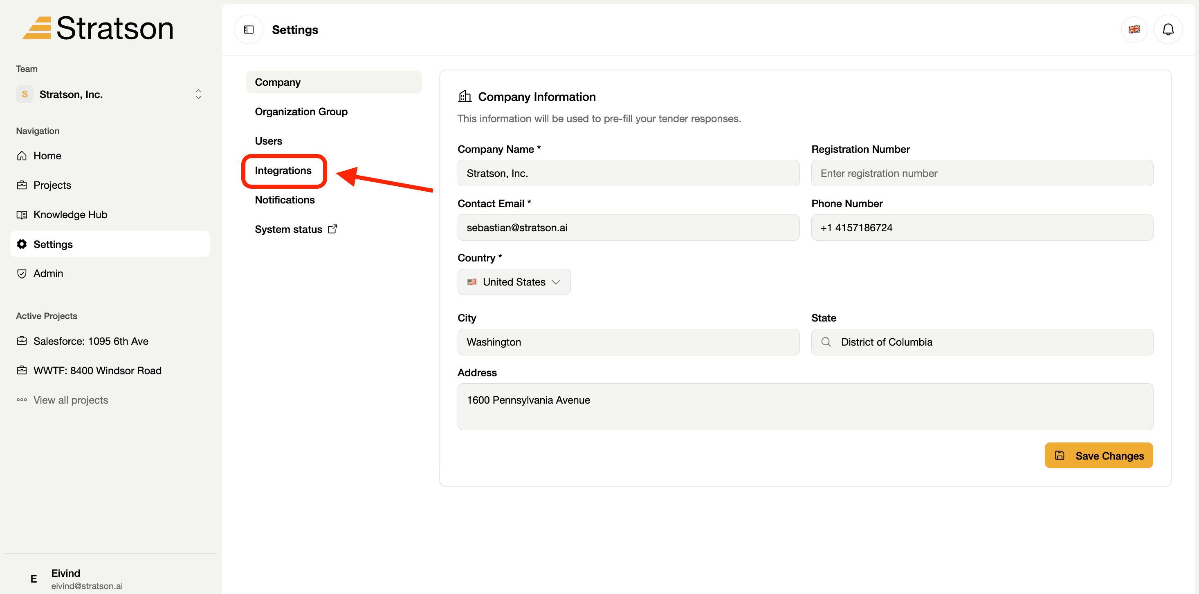Select the Company settings tab
The height and width of the screenshot is (594, 1199).
334,83
